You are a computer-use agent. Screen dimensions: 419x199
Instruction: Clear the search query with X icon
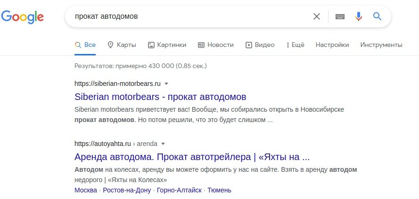tap(317, 16)
